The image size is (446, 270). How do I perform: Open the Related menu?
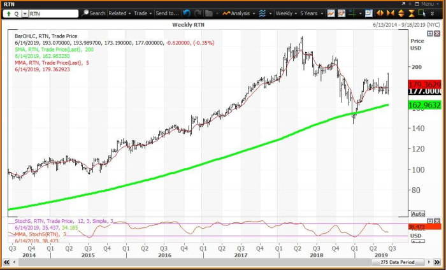(120, 13)
